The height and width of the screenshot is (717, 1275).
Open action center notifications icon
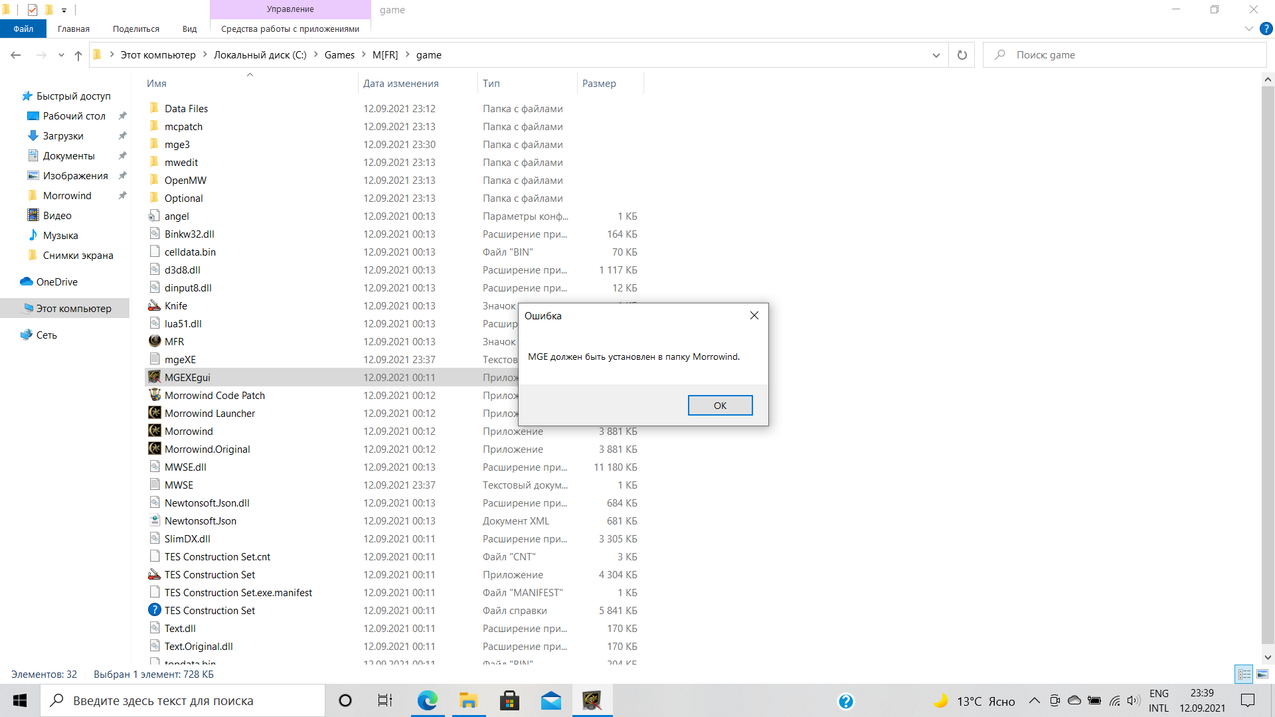(x=1248, y=700)
